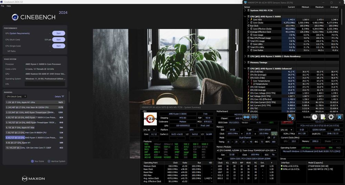Expand the System: MSI MS-7C56 sensor group
The image size is (345, 185).
click(x=245, y=10)
